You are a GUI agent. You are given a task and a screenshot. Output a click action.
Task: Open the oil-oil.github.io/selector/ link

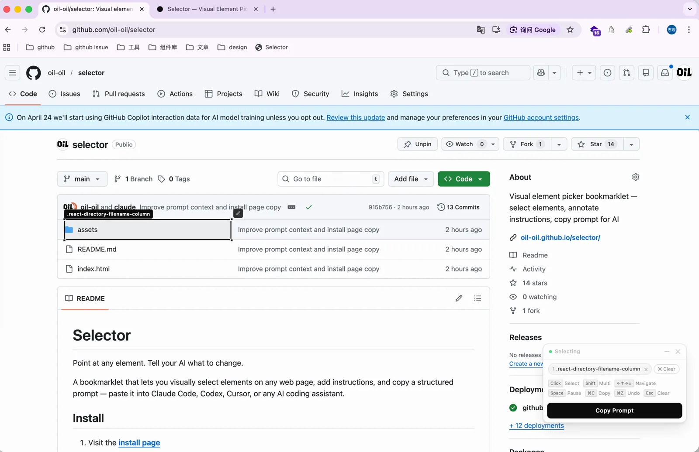point(560,237)
